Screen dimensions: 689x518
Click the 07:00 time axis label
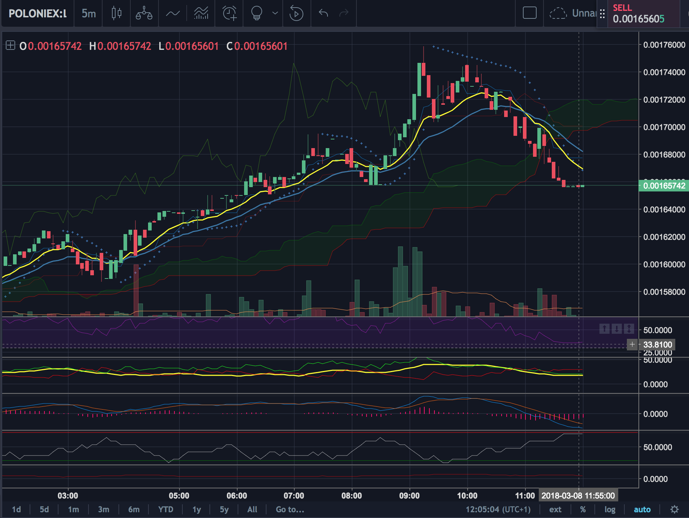[294, 495]
